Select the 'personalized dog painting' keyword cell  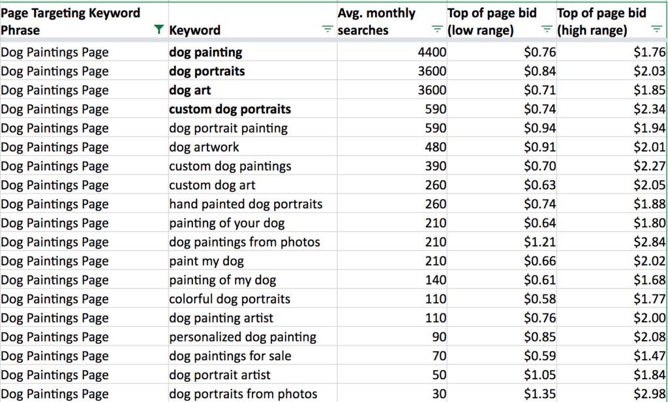point(252,337)
